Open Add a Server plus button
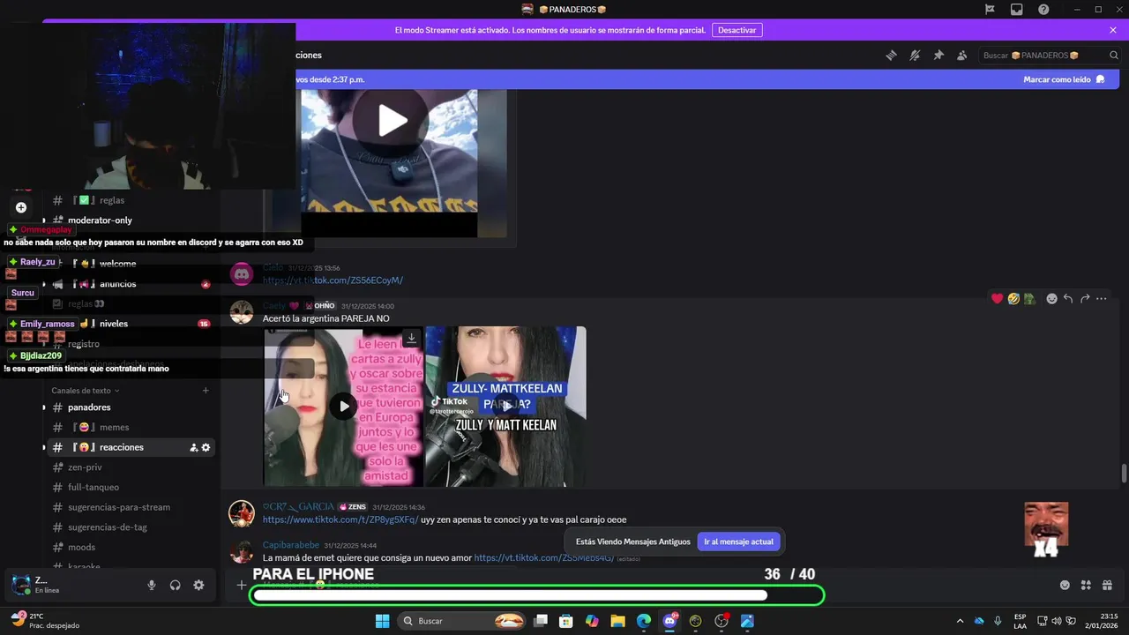This screenshot has height=635, width=1129. point(21,208)
